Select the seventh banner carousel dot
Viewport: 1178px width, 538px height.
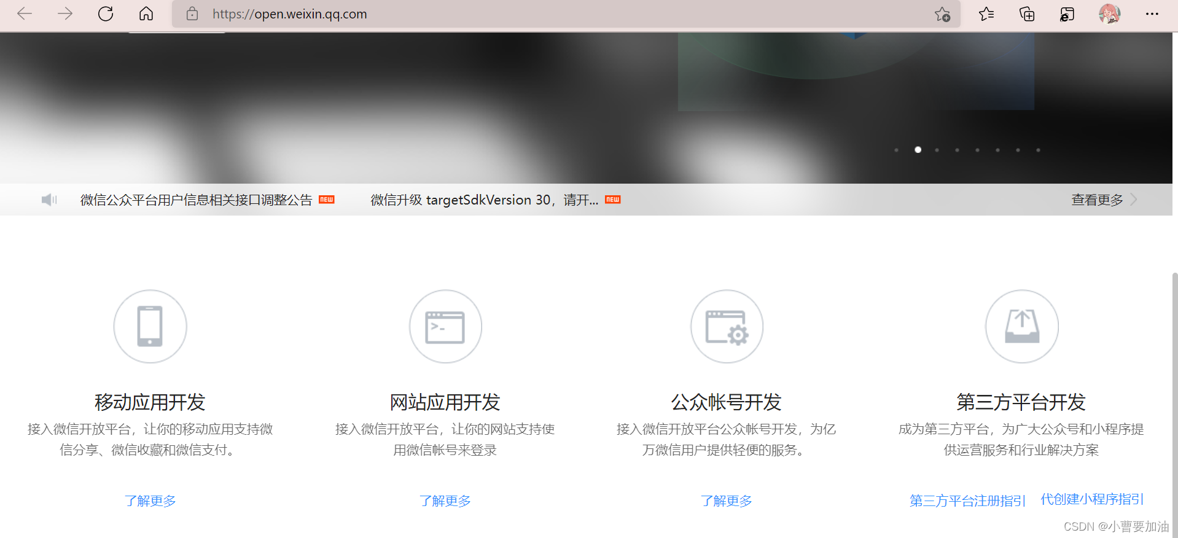(1018, 150)
